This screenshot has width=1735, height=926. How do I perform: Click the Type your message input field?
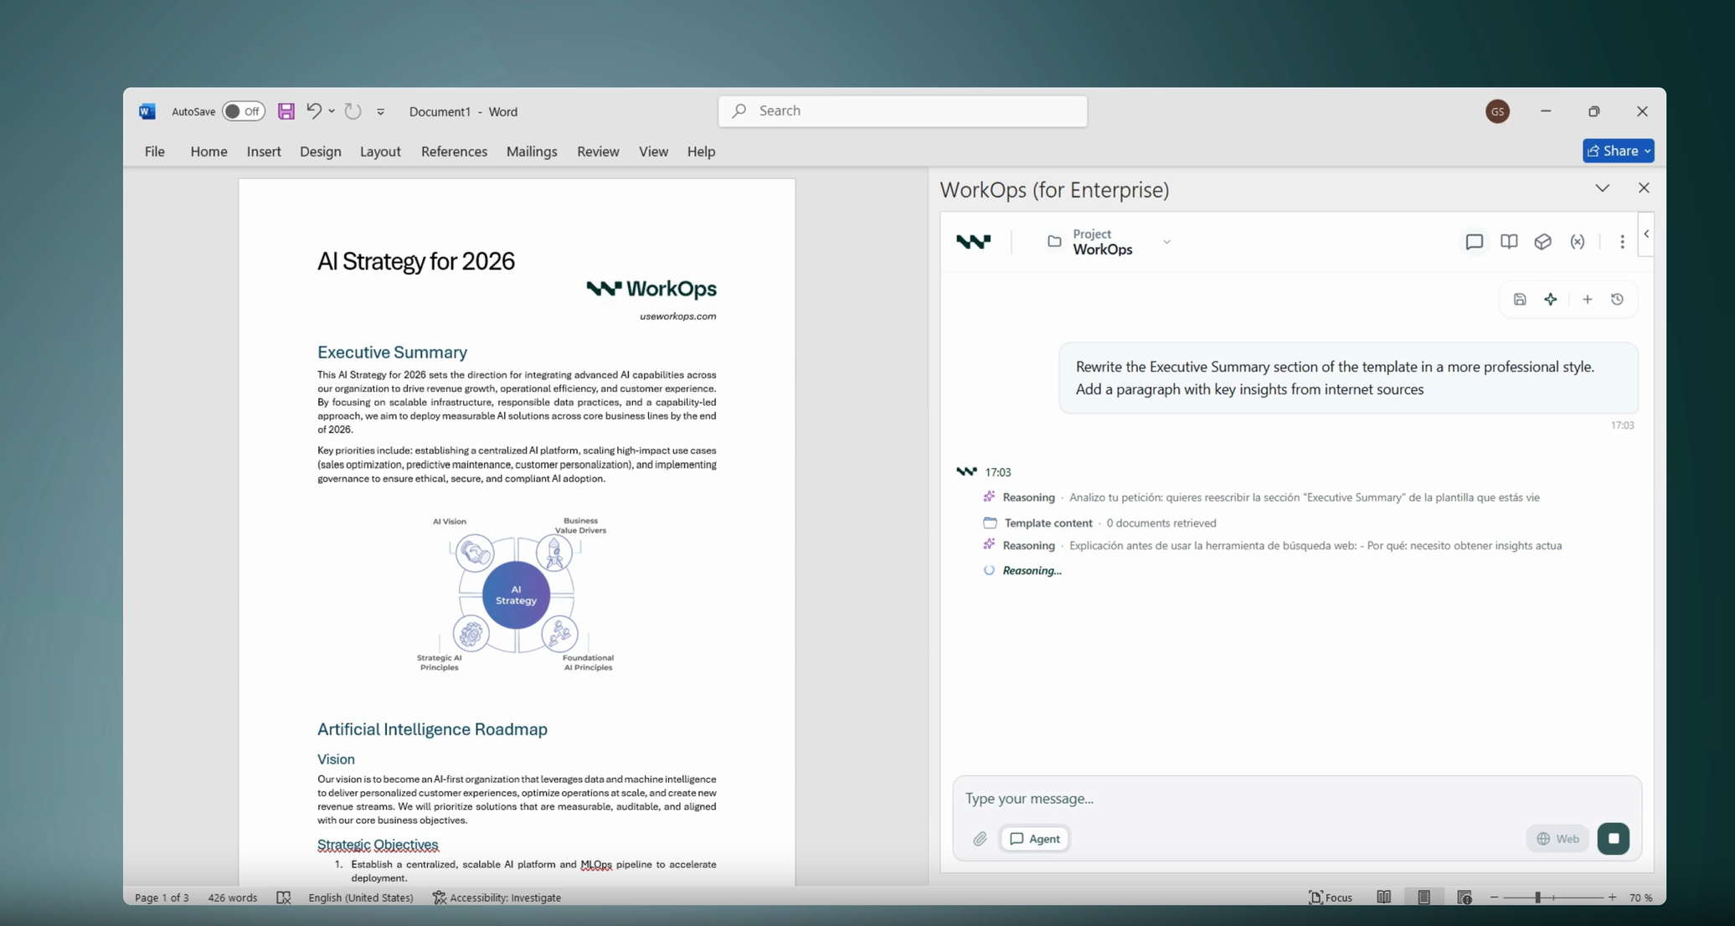pos(1296,799)
